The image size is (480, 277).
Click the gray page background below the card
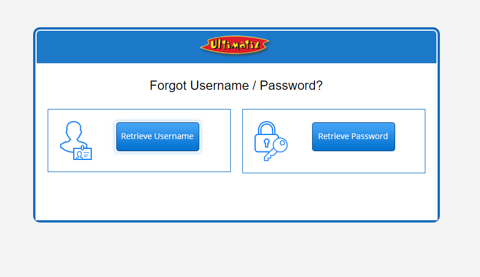pos(237,250)
